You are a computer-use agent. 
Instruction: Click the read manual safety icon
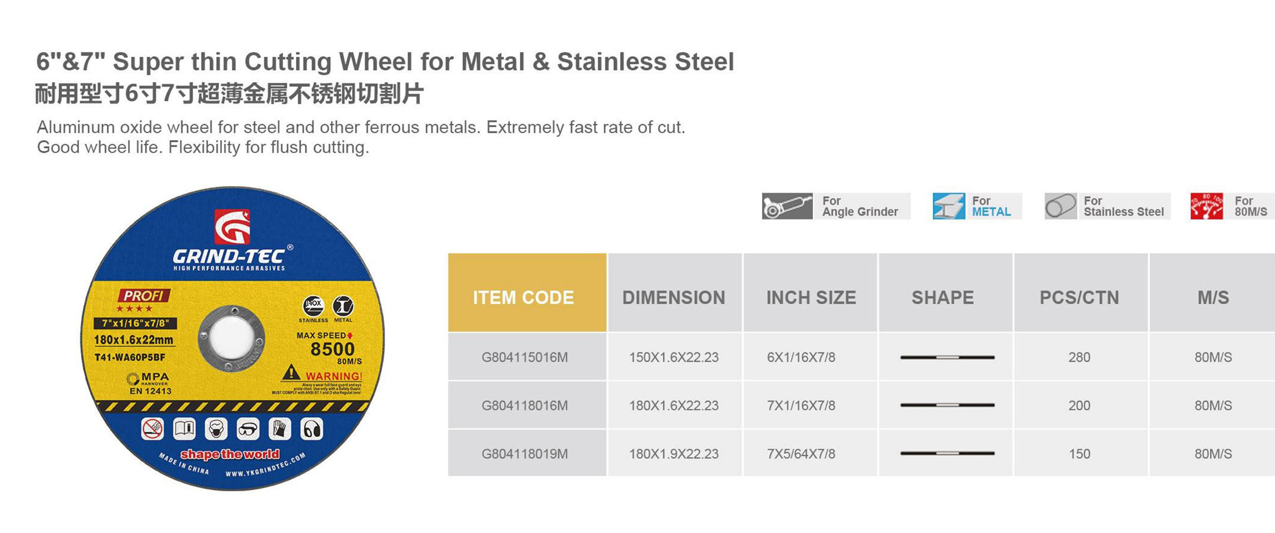184,429
